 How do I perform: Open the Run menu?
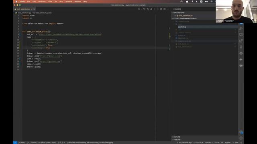pos(61,2)
